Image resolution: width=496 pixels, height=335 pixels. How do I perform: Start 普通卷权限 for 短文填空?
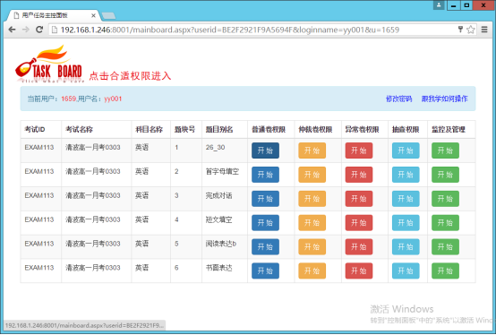point(265,222)
